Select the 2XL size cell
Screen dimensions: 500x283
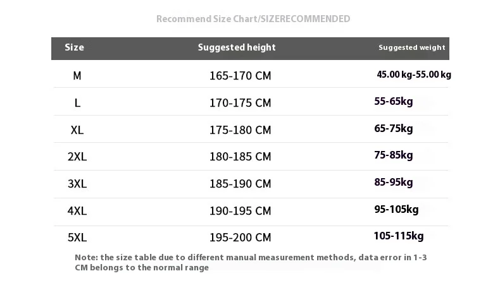pyautogui.click(x=77, y=157)
